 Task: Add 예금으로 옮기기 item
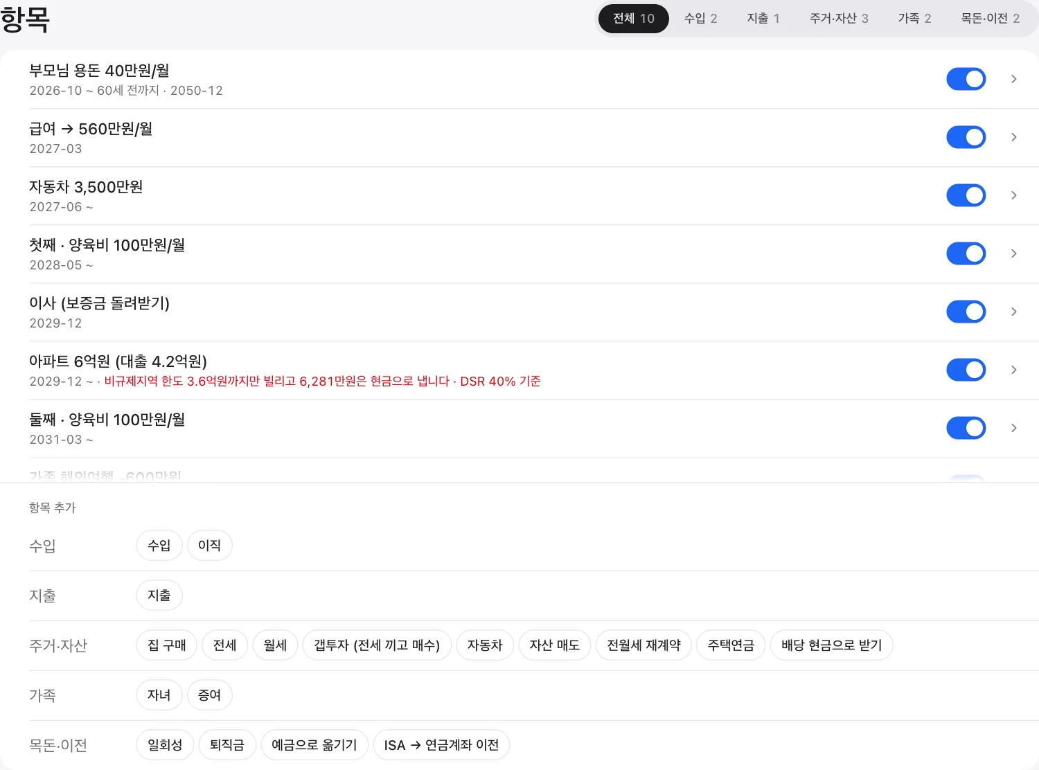point(314,745)
